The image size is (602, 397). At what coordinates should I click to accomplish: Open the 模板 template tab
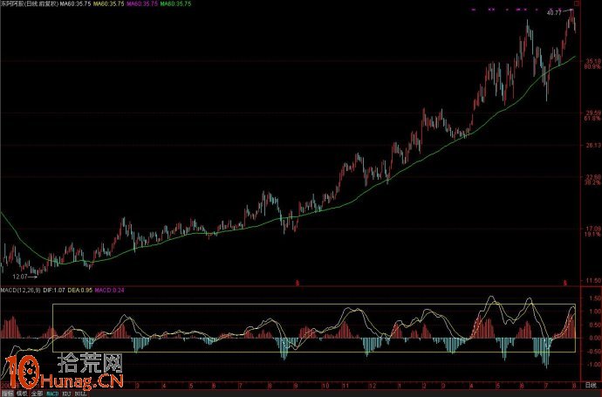point(22,394)
